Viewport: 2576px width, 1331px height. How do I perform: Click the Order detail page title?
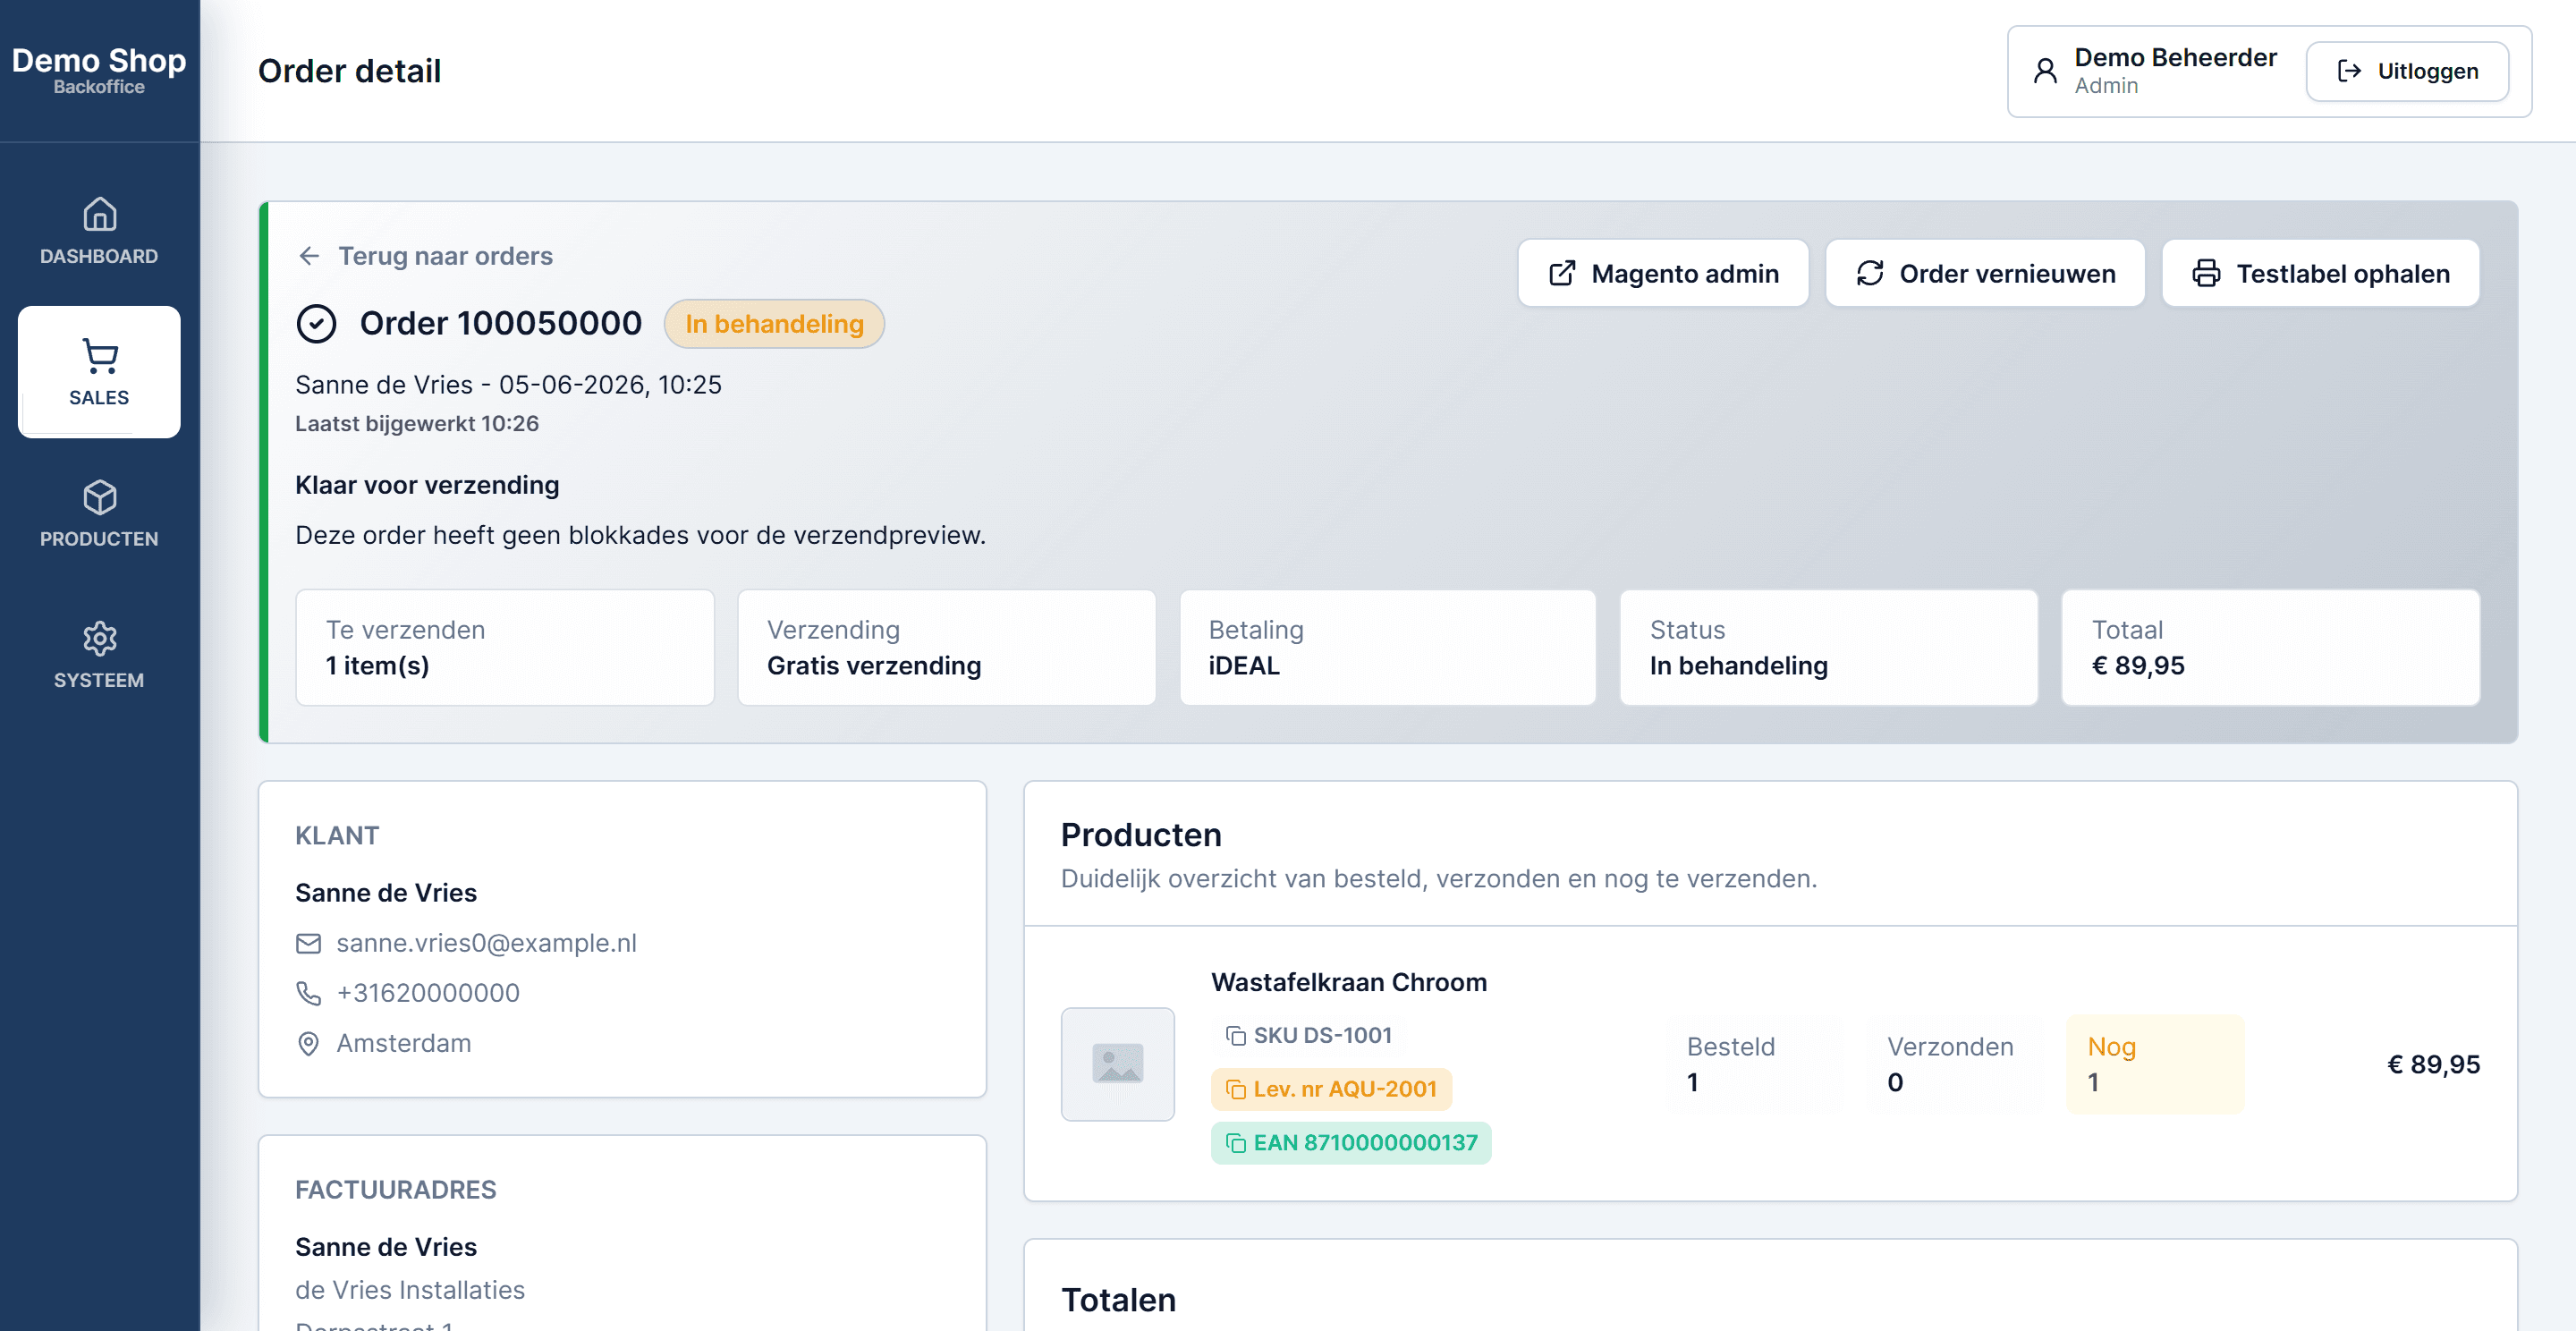[x=349, y=71]
